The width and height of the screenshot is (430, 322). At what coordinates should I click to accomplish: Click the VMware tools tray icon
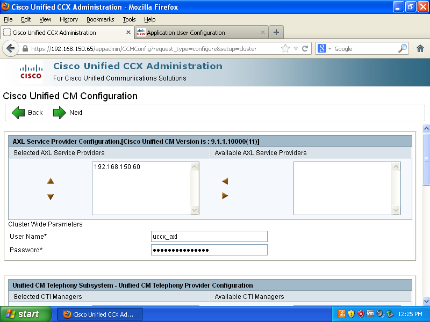coord(370,313)
